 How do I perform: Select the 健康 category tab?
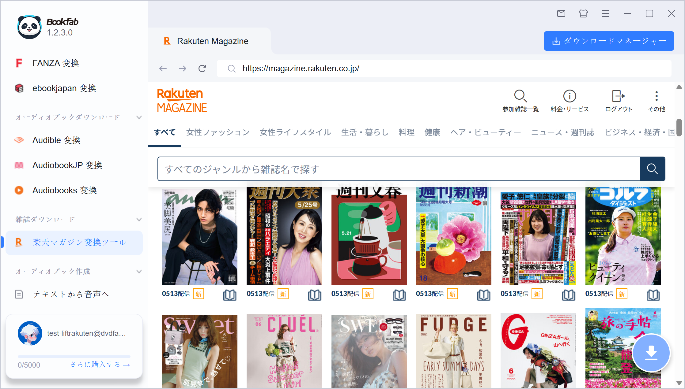tap(432, 132)
